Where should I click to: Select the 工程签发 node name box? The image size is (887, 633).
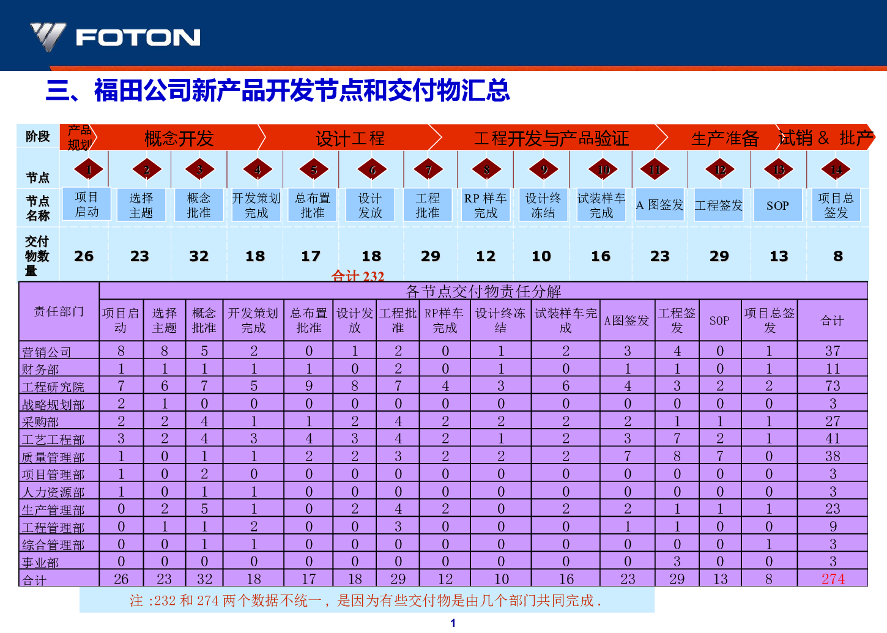[719, 205]
